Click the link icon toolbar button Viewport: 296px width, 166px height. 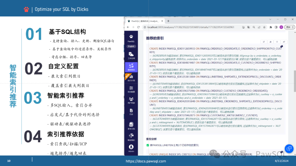pyautogui.click(x=284, y=42)
